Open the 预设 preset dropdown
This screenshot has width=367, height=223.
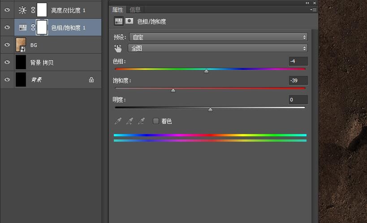pyautogui.click(x=218, y=37)
